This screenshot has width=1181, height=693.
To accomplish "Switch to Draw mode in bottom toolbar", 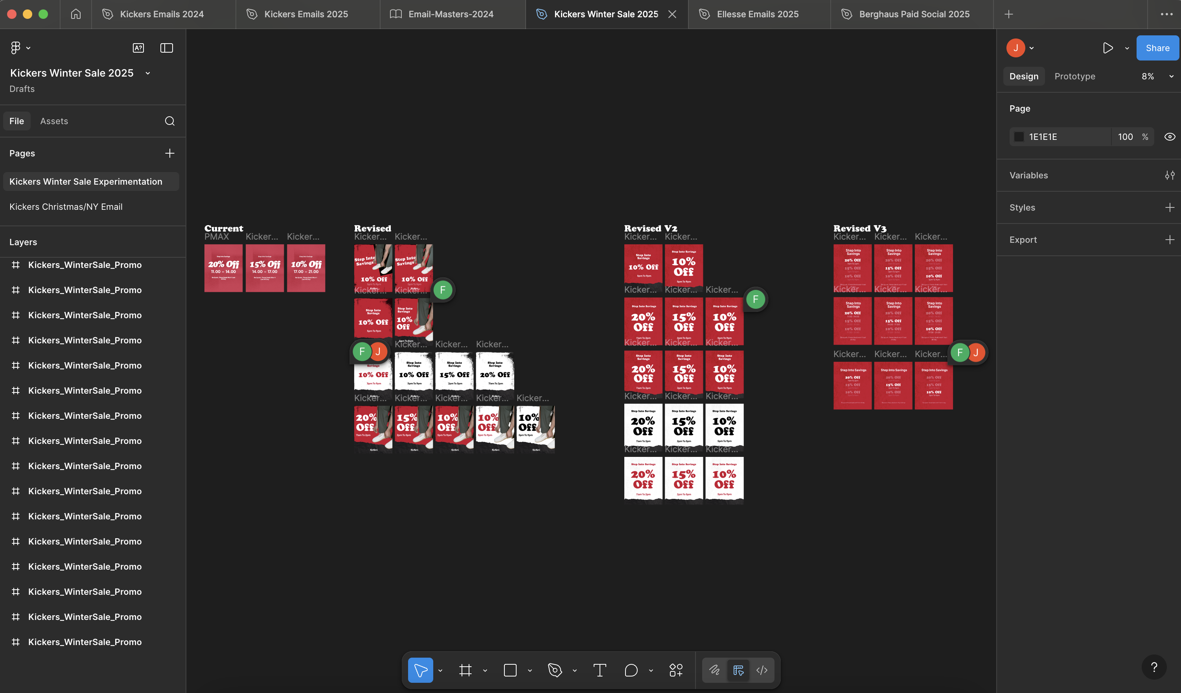I will (714, 670).
